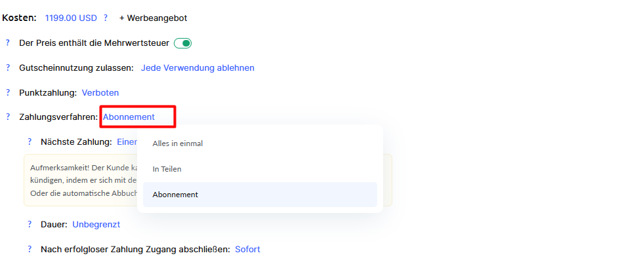Change the Gutscheinnutzung value Jede Verwendung ablehnen
Image resolution: width=637 pixels, height=266 pixels.
pyautogui.click(x=197, y=67)
